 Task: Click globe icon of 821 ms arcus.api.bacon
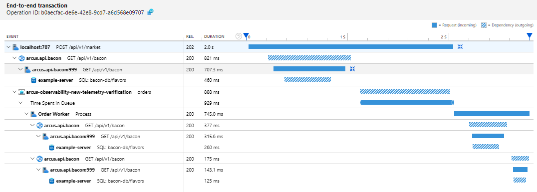(x=21, y=58)
